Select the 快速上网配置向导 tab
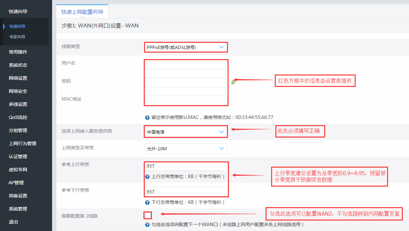The width and height of the screenshot is (409, 231). click(82, 12)
